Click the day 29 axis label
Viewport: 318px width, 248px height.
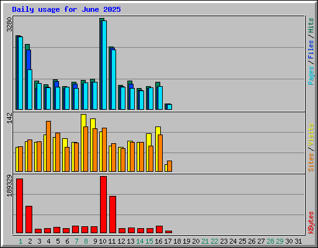279,241
